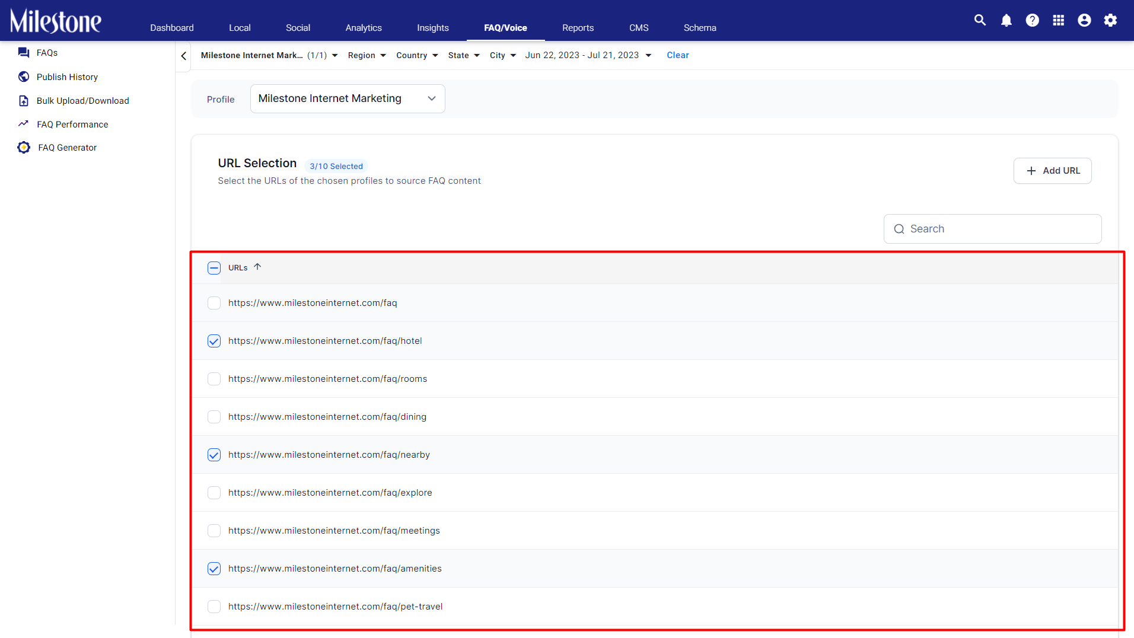
Task: Go to the Dashboard tab
Action: [x=172, y=28]
